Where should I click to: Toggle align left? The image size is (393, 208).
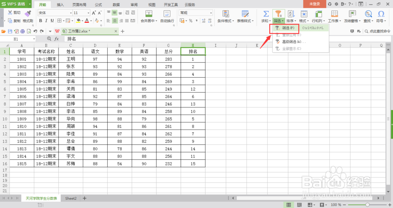click(108, 21)
